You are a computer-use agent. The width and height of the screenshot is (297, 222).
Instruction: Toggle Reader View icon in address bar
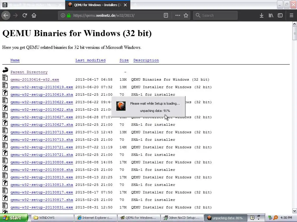coord(166,15)
